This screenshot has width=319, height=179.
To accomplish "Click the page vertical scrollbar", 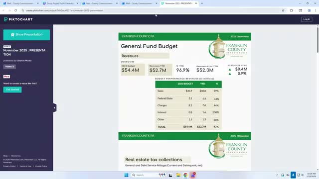I will click(318, 40).
